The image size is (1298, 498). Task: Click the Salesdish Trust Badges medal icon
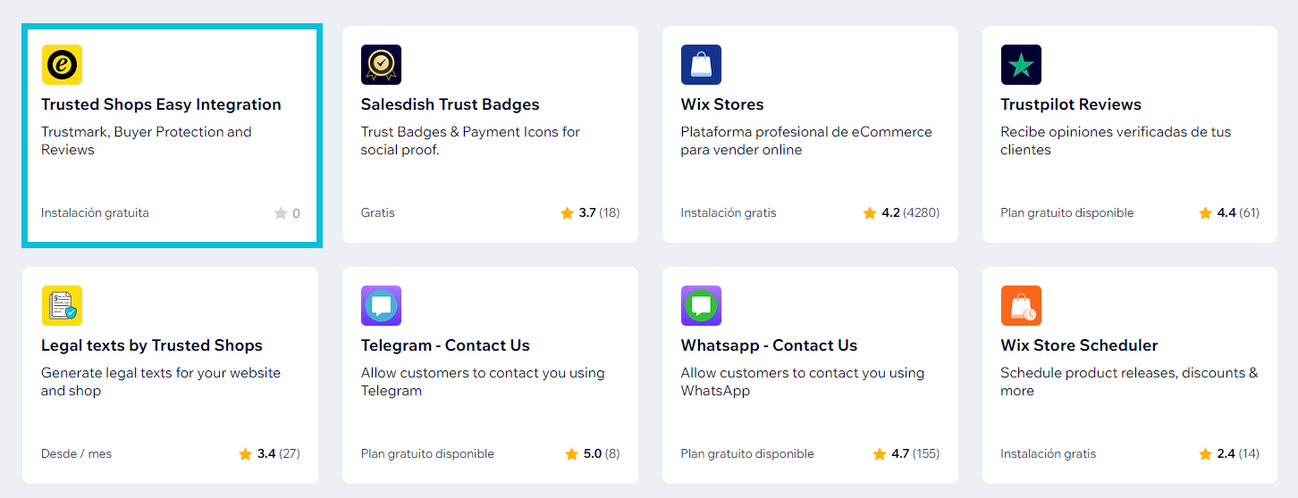(381, 64)
